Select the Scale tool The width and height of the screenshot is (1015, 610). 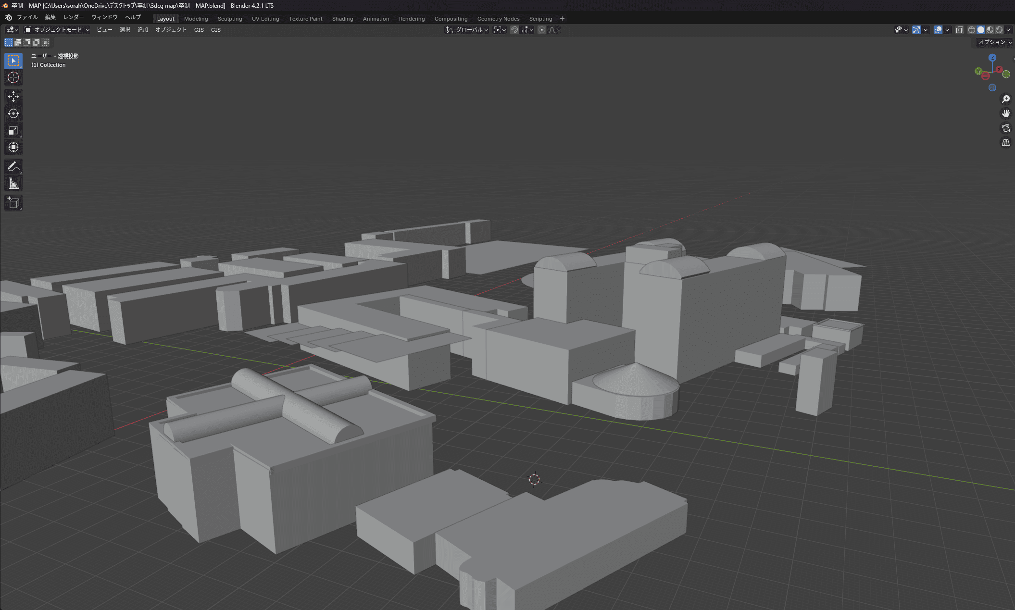13,130
